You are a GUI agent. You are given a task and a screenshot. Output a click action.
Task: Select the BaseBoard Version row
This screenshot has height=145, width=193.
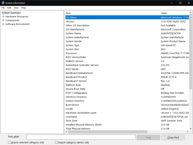pyautogui.click(x=127, y=81)
